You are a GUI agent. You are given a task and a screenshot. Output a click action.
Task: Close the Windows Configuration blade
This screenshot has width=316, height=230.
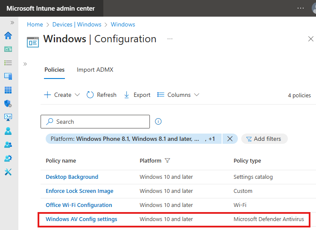click(x=310, y=39)
